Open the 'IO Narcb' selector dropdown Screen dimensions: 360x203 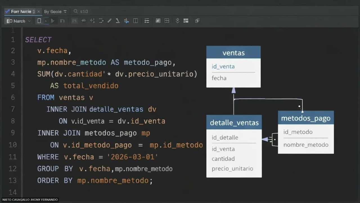click(19, 21)
